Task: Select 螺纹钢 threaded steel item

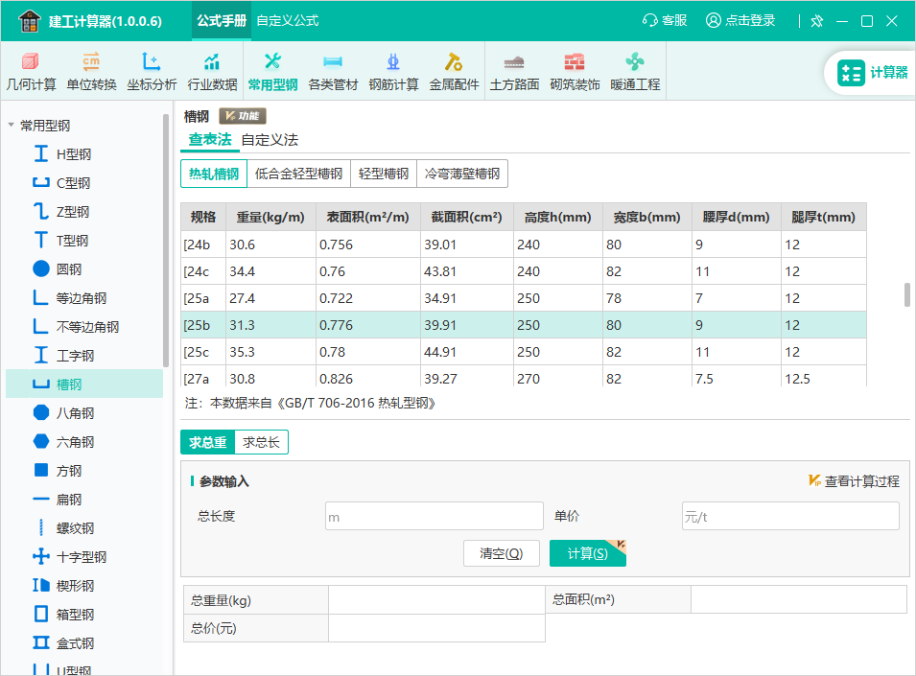Action: point(84,527)
